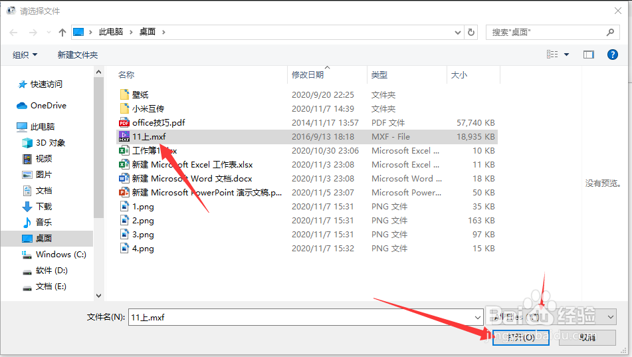Create a folder with 新建文件夹
The width and height of the screenshot is (632, 357).
77,55
